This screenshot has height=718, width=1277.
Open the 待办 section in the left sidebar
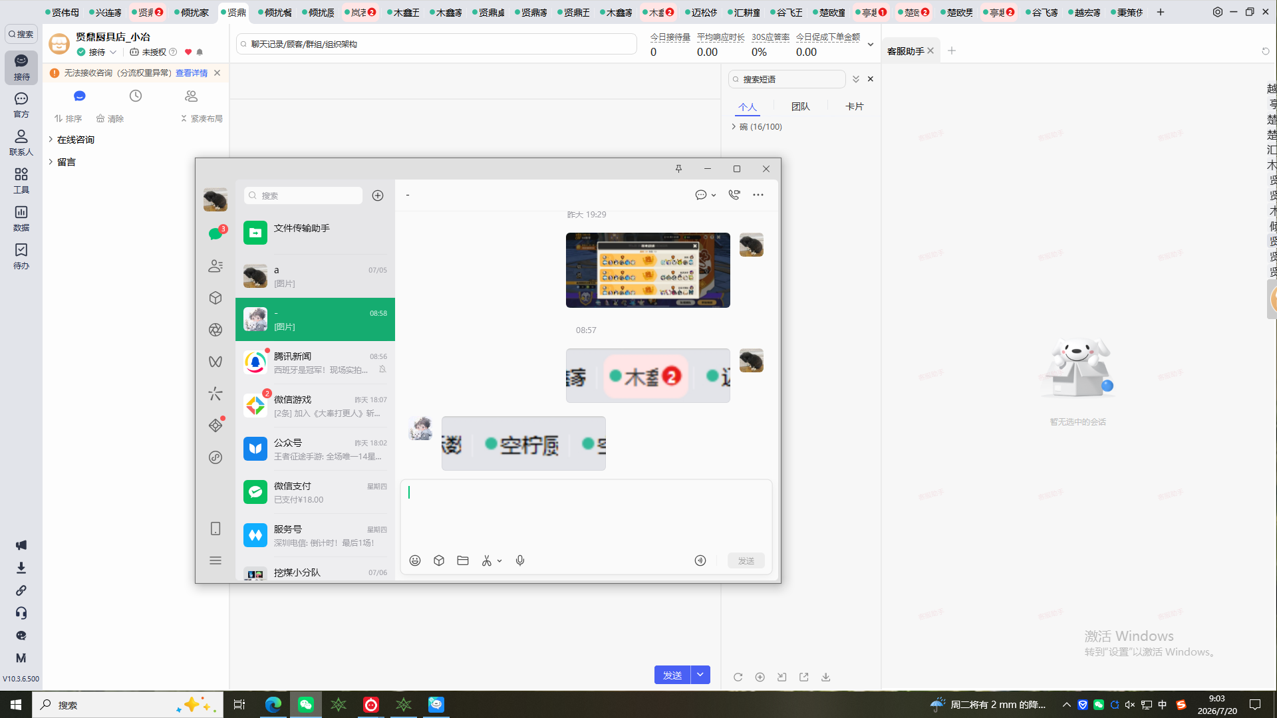(x=21, y=256)
